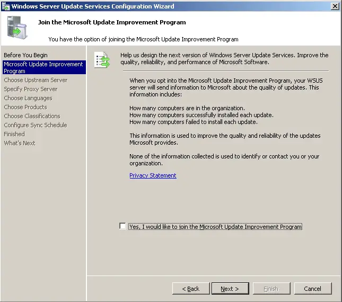Image resolution: width=342 pixels, height=302 pixels.
Task: Select the Finished step in sidebar
Action: [x=14, y=134]
